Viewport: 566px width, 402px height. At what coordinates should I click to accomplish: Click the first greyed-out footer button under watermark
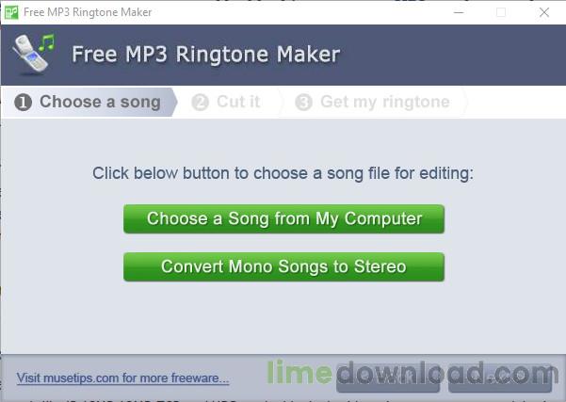pos(388,378)
